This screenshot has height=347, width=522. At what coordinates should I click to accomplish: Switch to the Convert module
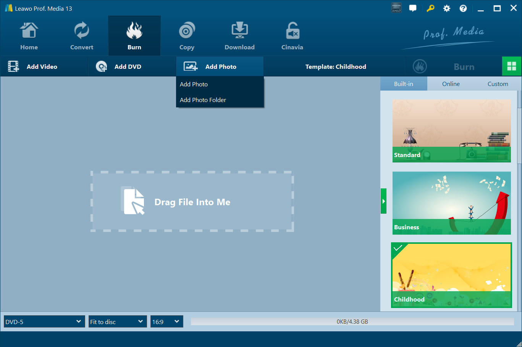coord(81,31)
